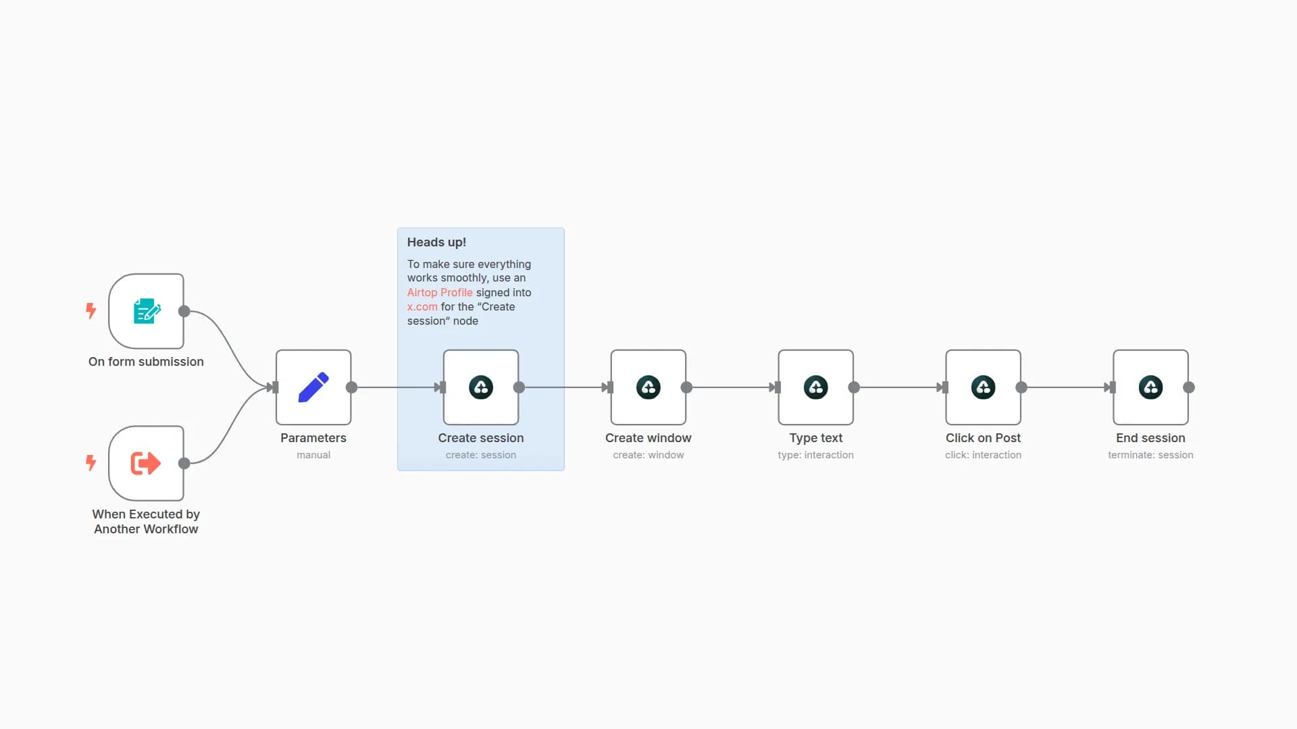Click the Create session node label
This screenshot has height=729, width=1297.
(x=481, y=438)
